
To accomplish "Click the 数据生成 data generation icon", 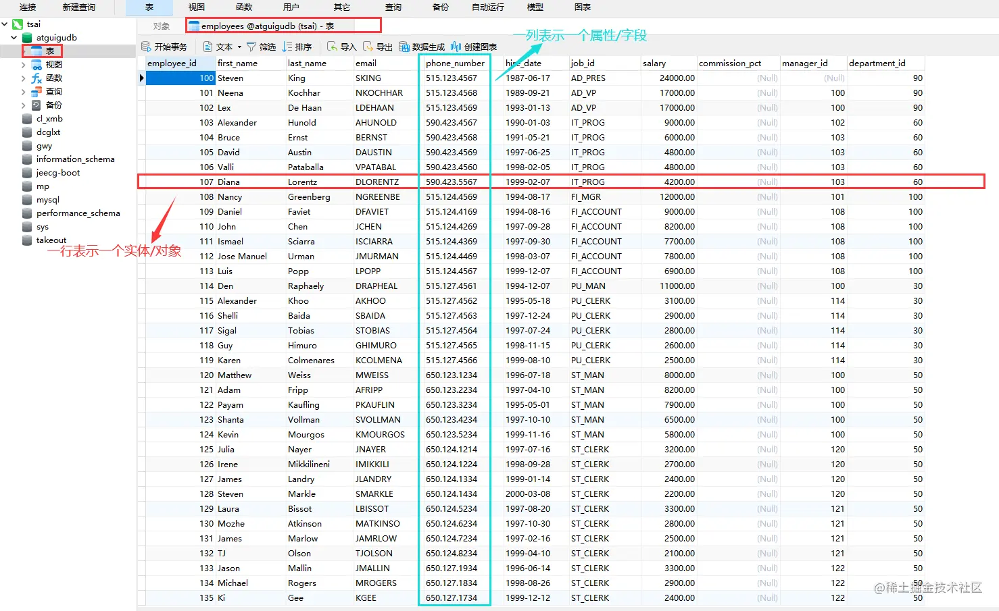I will (x=404, y=47).
